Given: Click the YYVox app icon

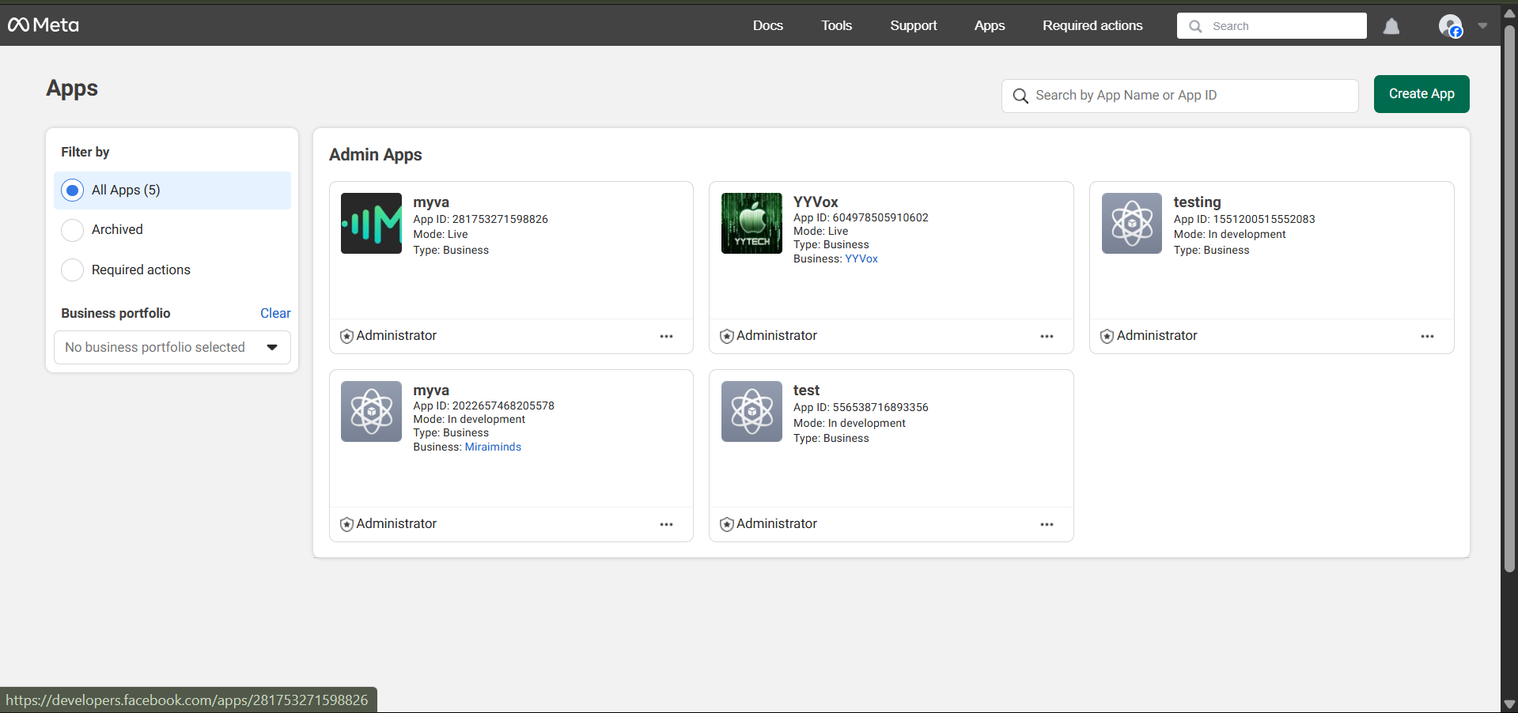Looking at the screenshot, I should 751,223.
